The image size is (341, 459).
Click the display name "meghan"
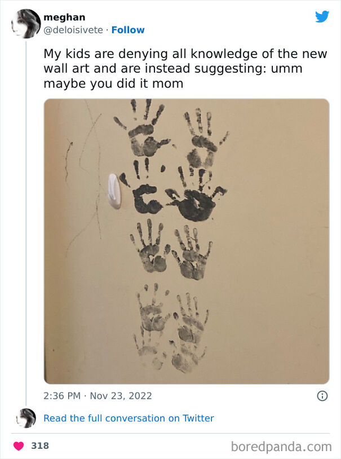(x=64, y=17)
